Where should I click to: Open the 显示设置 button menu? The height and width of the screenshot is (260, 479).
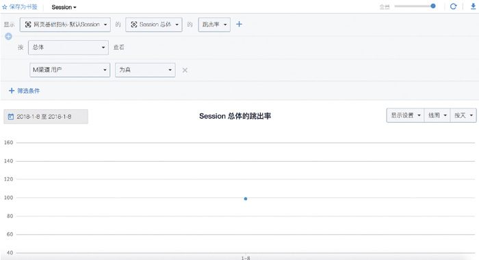pyautogui.click(x=405, y=115)
